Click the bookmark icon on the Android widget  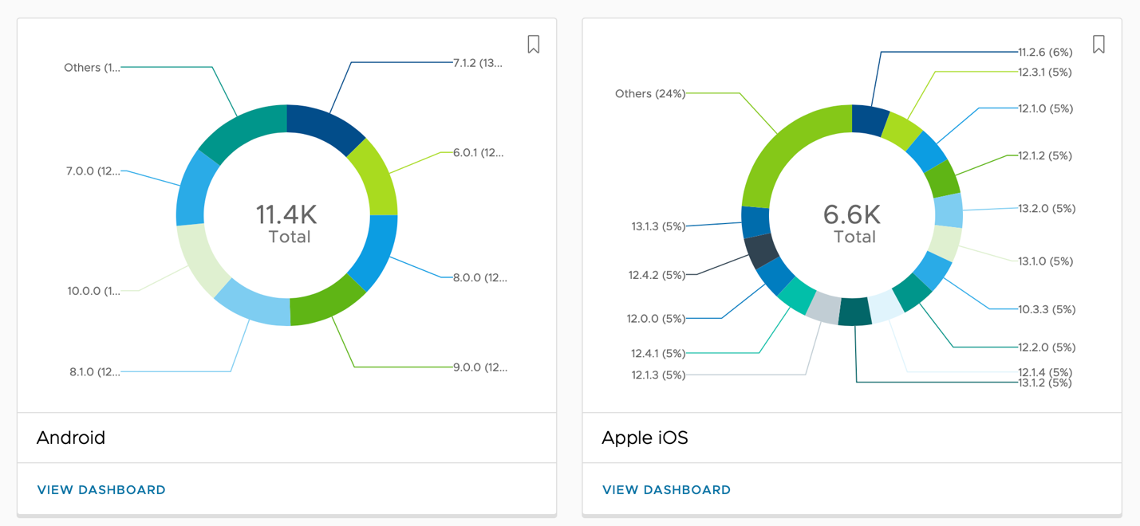coord(533,44)
